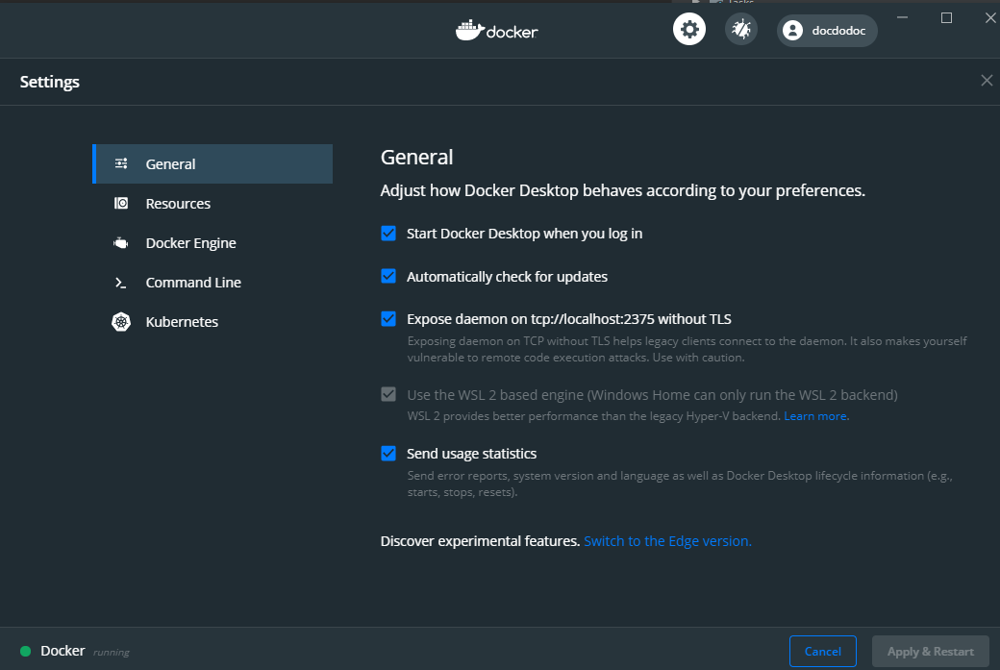
Task: Click the green Docker running status indicator
Action: 26,651
